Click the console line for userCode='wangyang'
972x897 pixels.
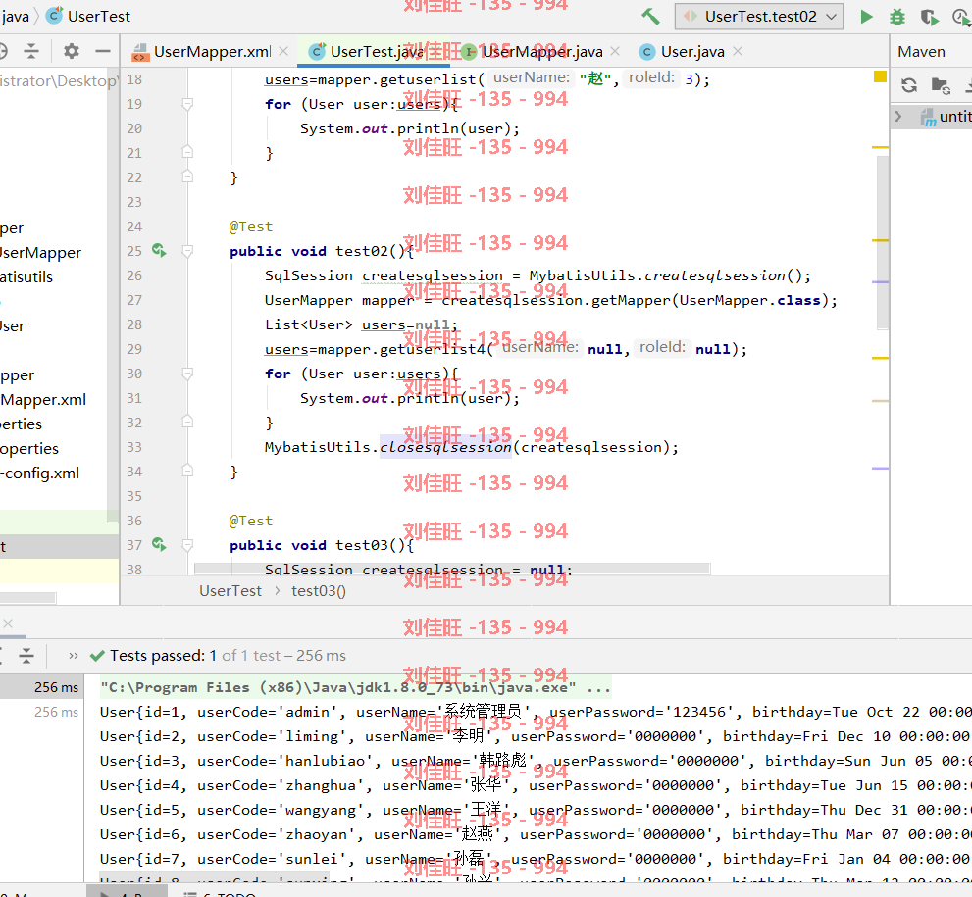click(x=536, y=810)
